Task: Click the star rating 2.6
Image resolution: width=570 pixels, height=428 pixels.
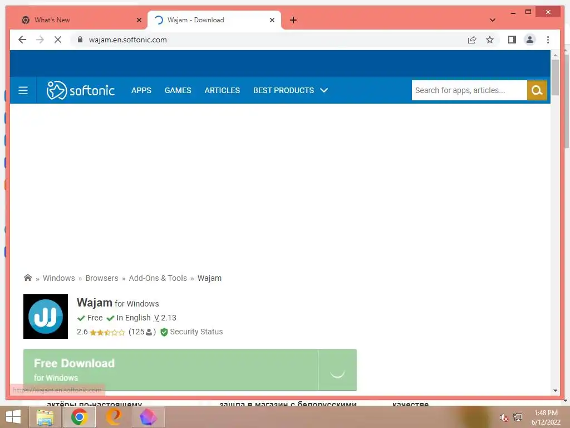Action: pos(101,332)
